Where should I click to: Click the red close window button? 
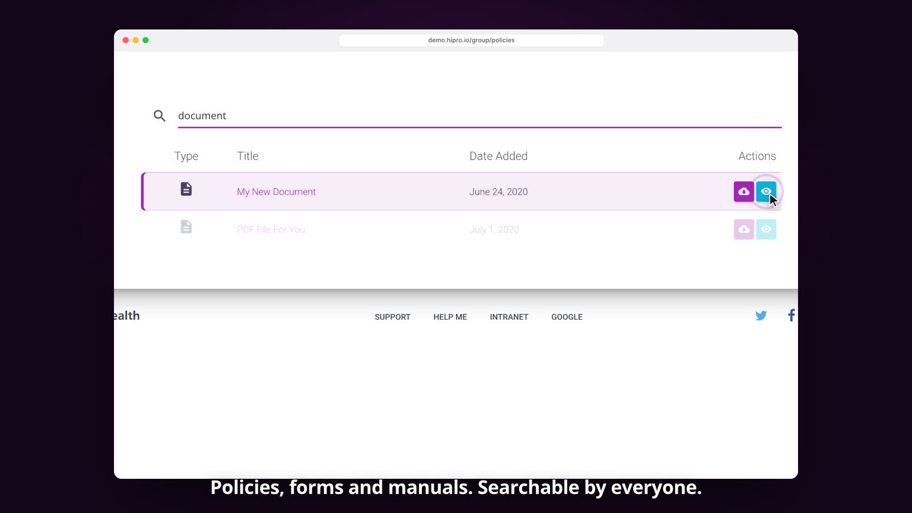125,40
